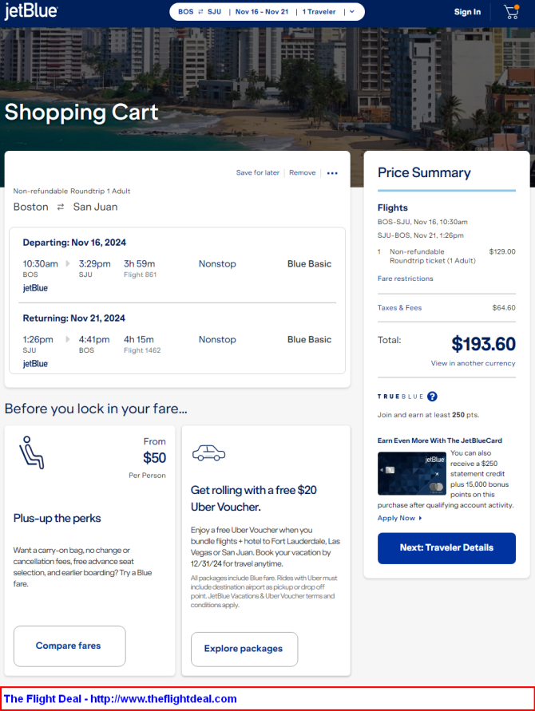Click Save for later link
Screen dimensions: 535x711
(x=258, y=172)
